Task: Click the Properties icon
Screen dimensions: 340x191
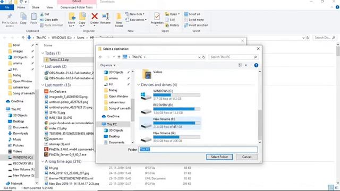Action: pos(157,16)
